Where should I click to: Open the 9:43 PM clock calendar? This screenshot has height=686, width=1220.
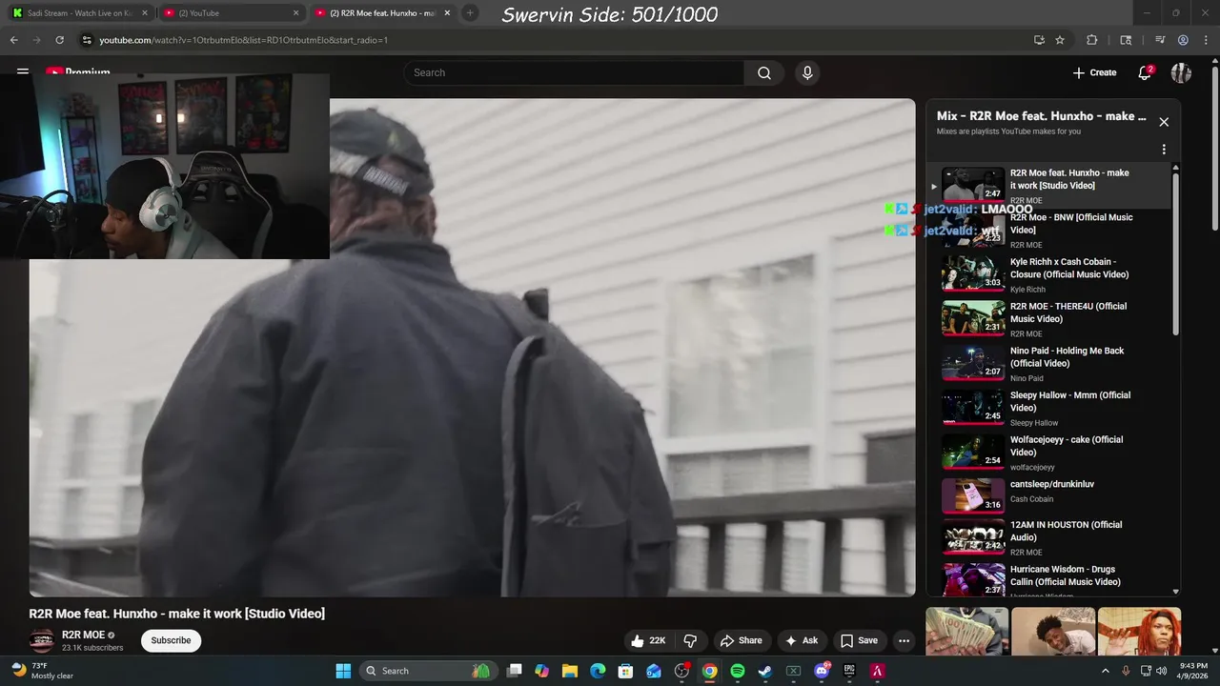[1193, 671]
